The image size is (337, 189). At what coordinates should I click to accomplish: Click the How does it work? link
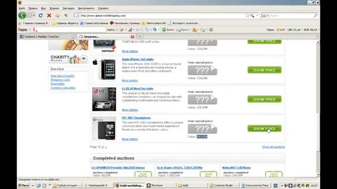(62, 76)
